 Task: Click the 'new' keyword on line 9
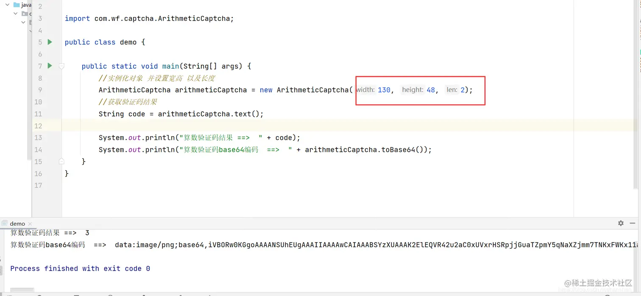click(x=266, y=90)
